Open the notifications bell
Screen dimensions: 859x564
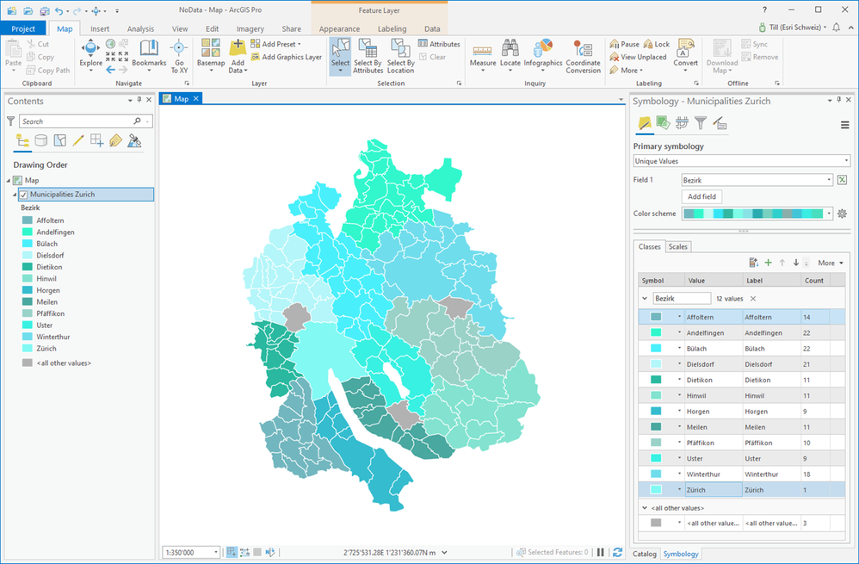pos(837,28)
